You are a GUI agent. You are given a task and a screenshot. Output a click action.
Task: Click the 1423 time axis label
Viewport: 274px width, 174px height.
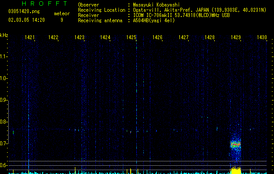(79, 37)
